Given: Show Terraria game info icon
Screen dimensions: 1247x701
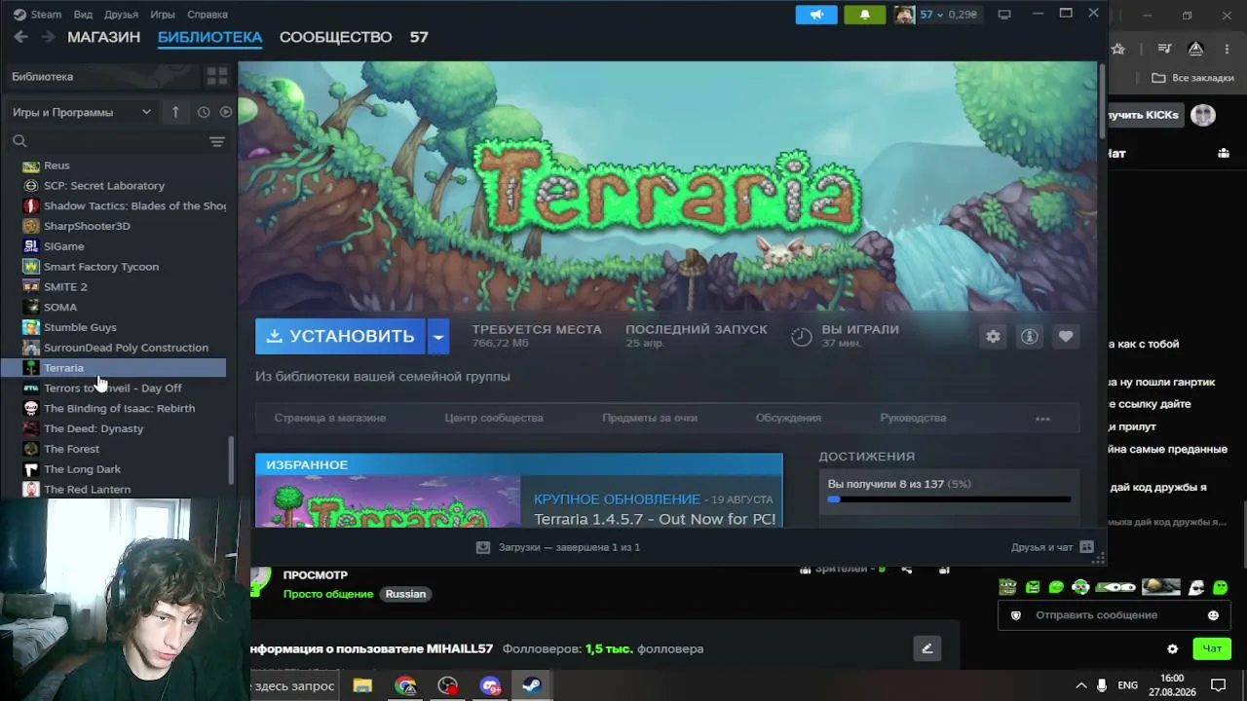Looking at the screenshot, I should tap(1029, 336).
